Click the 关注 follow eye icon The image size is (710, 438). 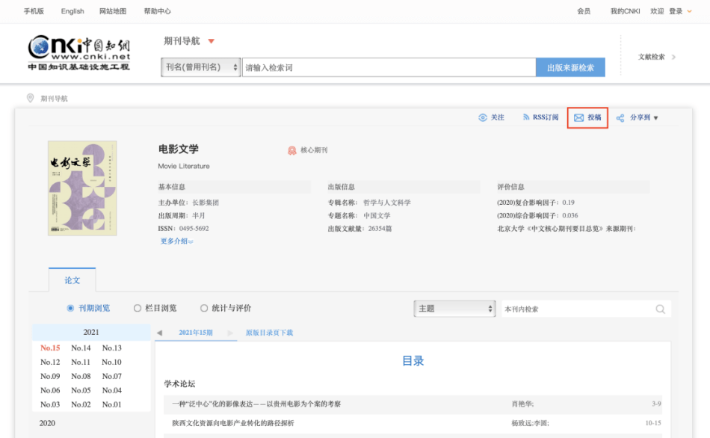481,117
